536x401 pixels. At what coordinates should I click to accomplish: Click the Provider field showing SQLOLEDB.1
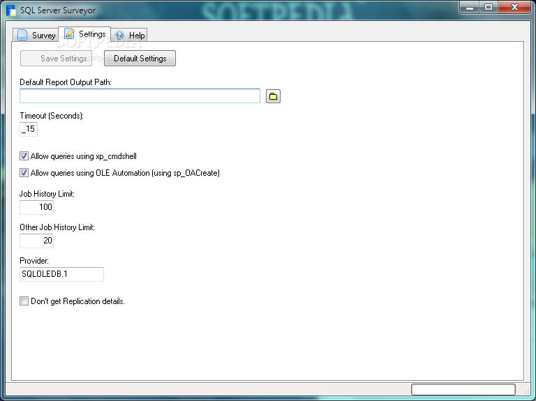tap(61, 274)
